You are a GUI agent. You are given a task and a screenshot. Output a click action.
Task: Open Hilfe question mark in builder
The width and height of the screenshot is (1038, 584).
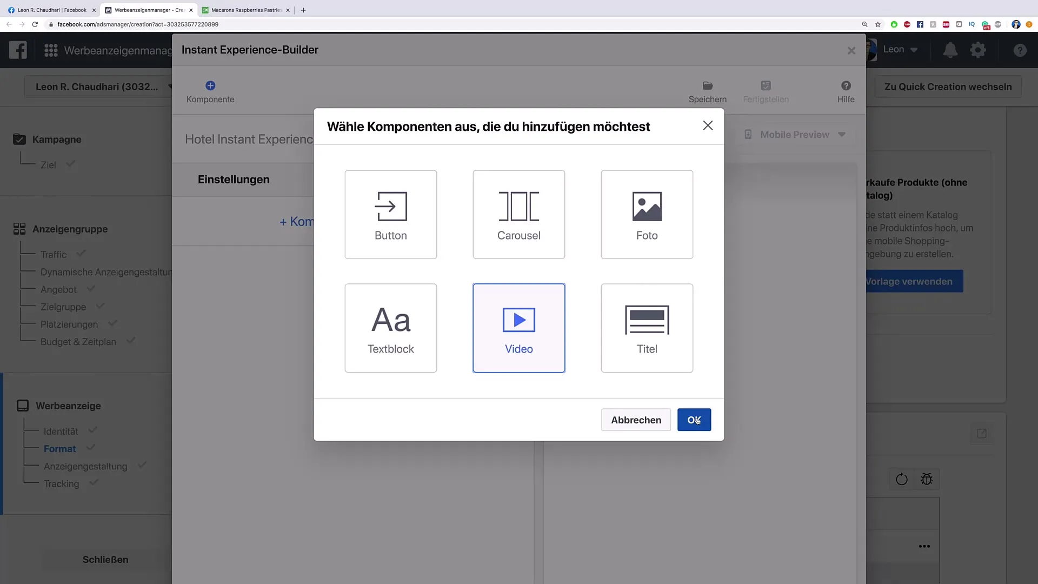pyautogui.click(x=846, y=85)
